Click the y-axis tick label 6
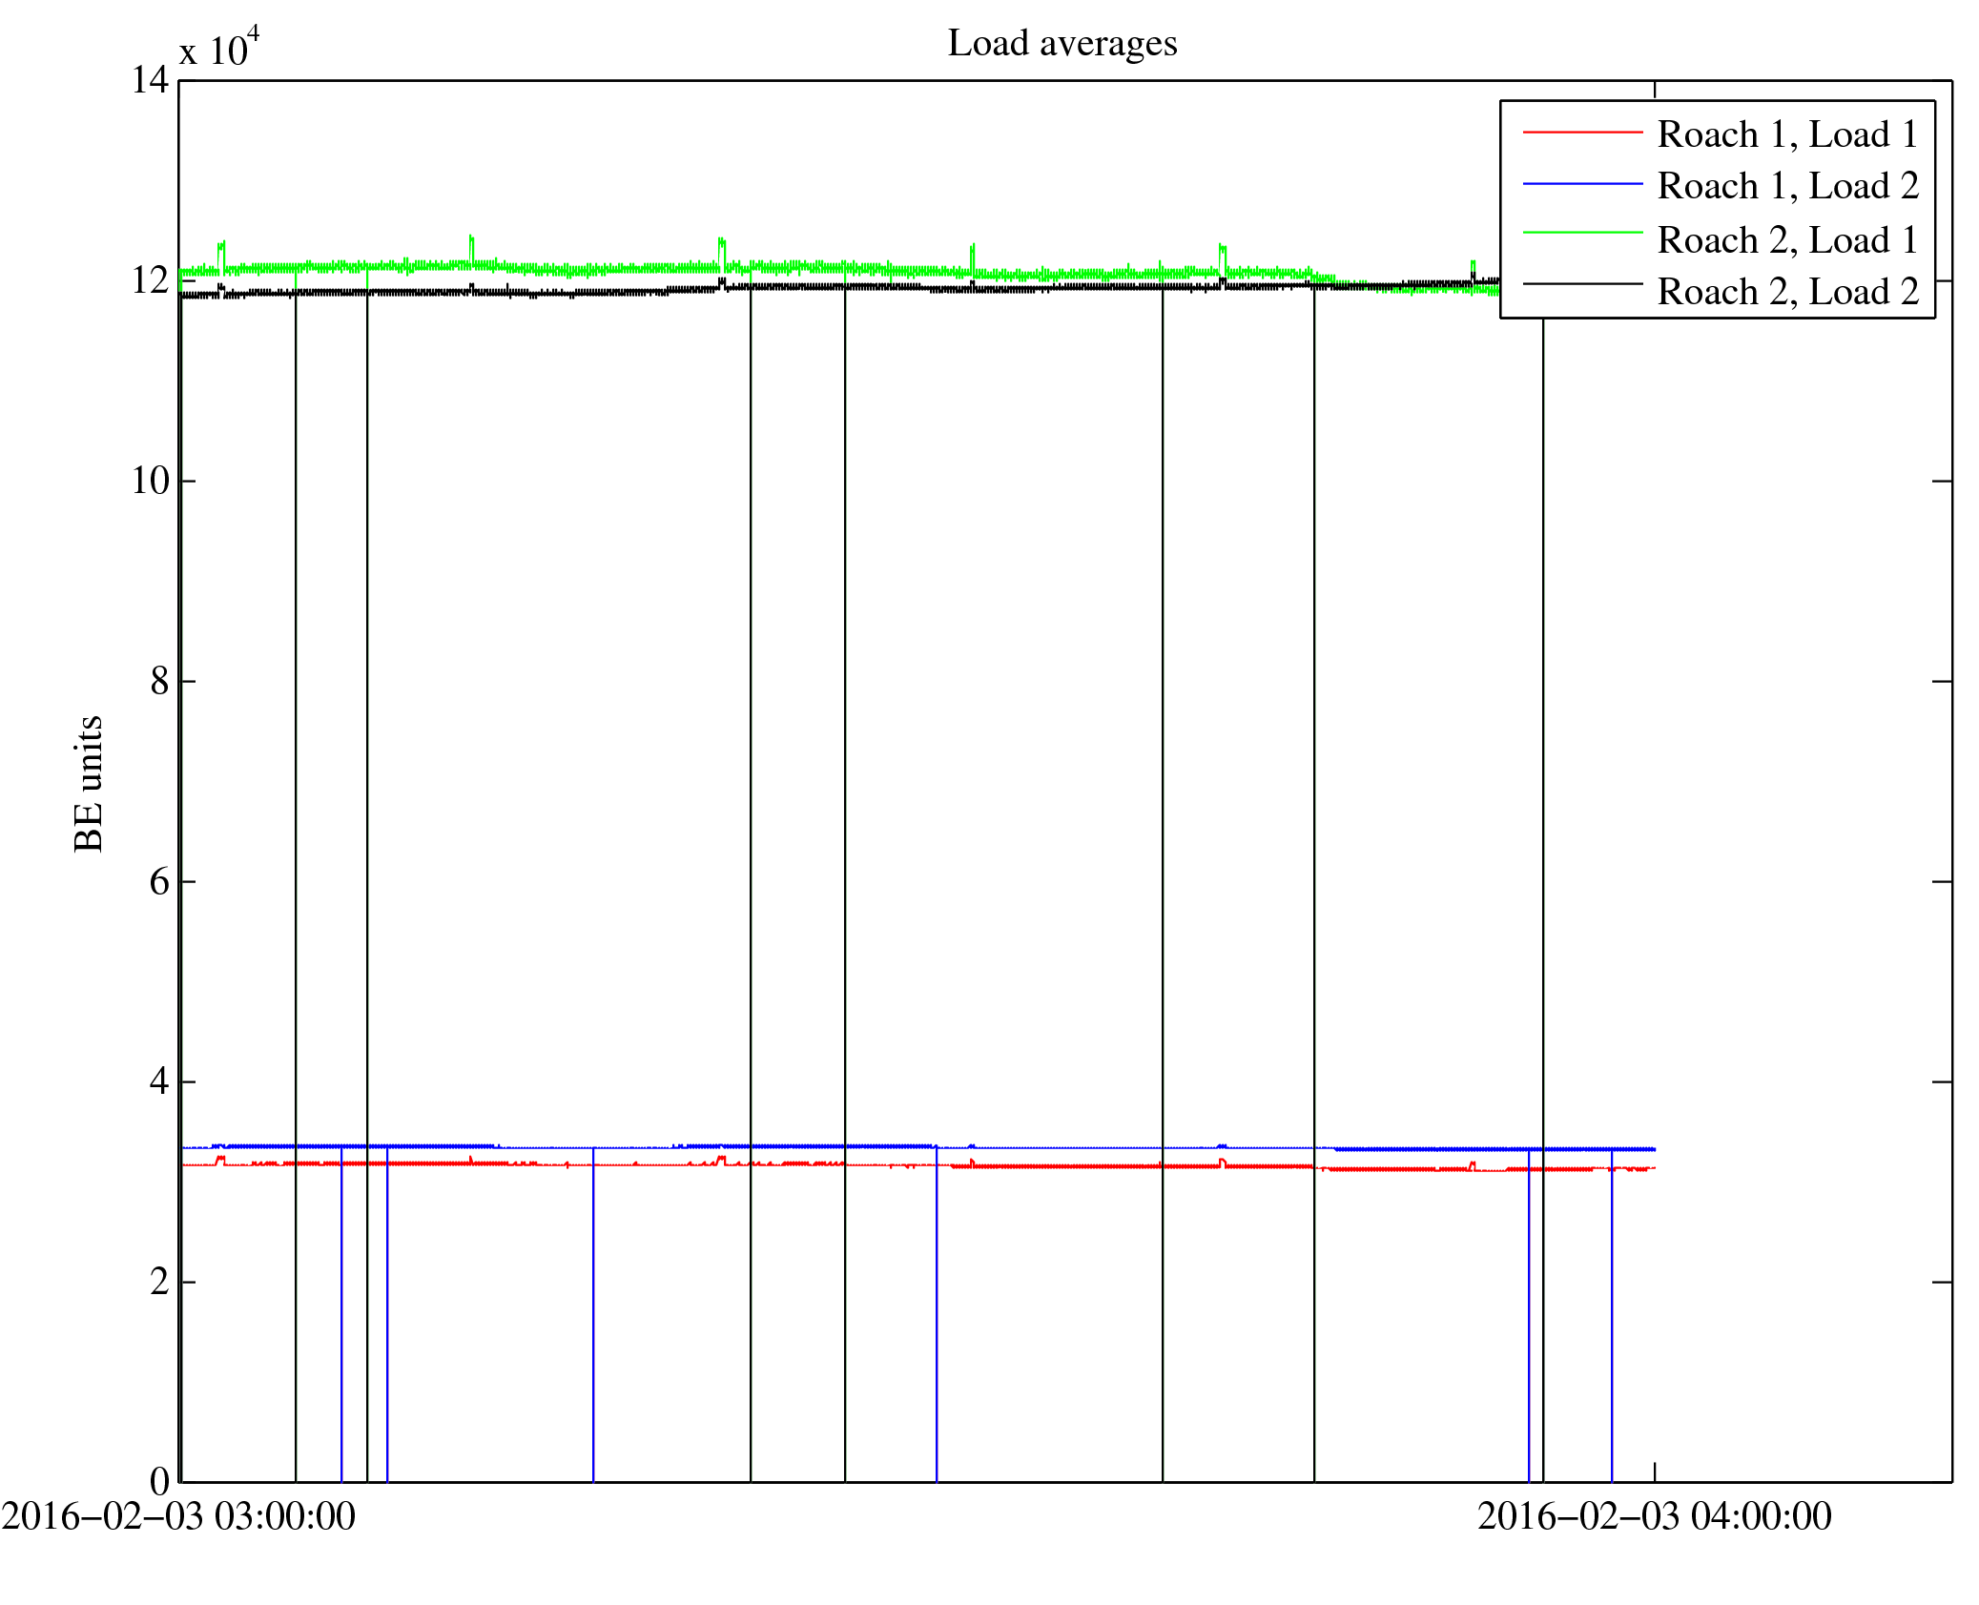Image resolution: width=1979 pixels, height=1605 pixels. click(159, 881)
